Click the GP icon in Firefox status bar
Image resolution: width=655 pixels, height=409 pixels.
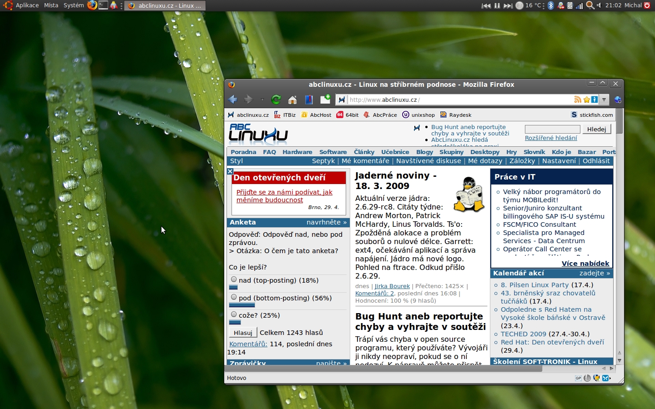click(578, 378)
